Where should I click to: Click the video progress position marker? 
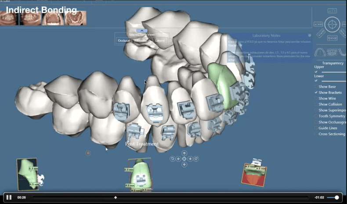point(115,197)
